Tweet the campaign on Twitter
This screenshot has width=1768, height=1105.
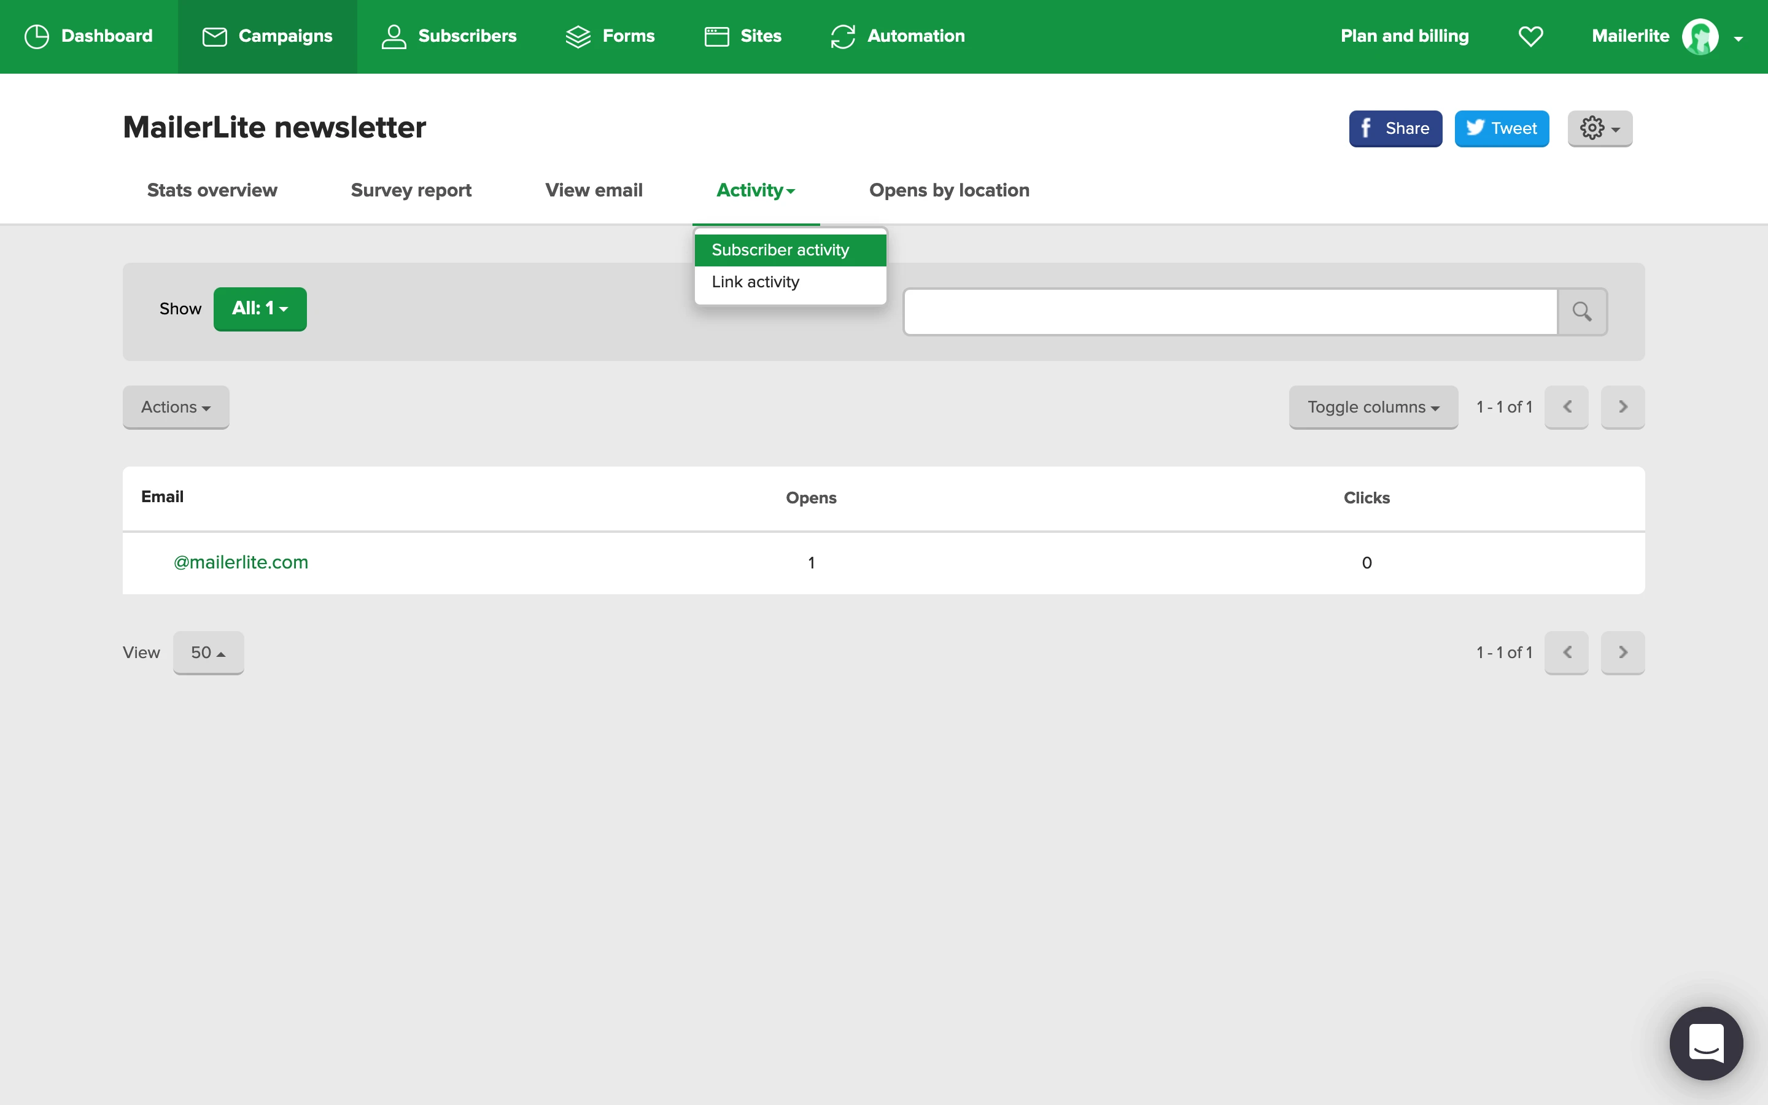coord(1502,129)
